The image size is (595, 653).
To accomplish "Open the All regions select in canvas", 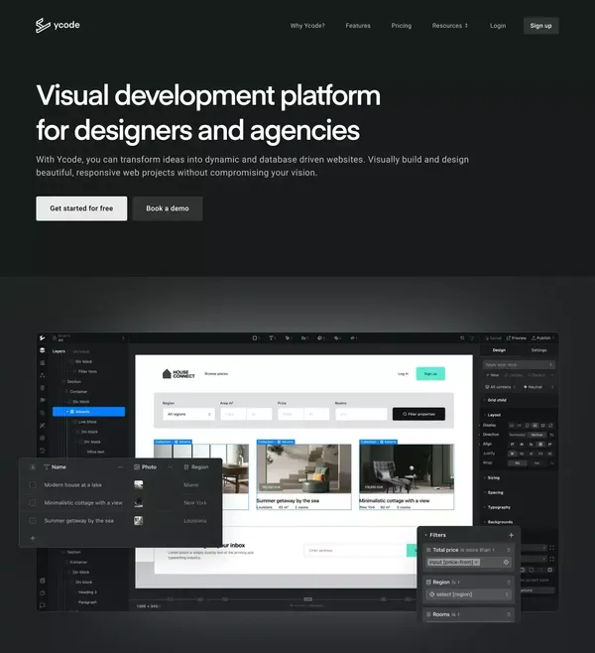I will point(188,414).
